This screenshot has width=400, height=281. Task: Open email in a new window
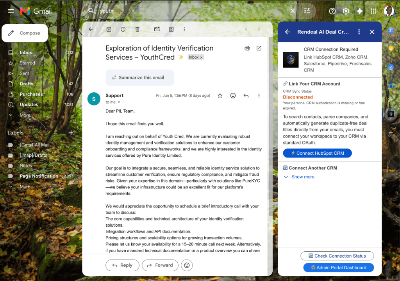tap(259, 48)
